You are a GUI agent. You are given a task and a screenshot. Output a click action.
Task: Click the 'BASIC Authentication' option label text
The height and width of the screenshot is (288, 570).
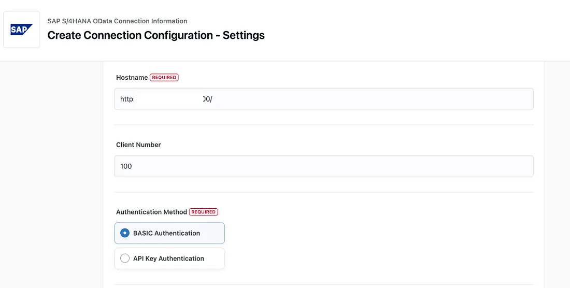pos(166,233)
